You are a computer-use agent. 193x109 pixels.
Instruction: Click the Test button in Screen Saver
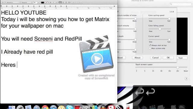click(182, 58)
